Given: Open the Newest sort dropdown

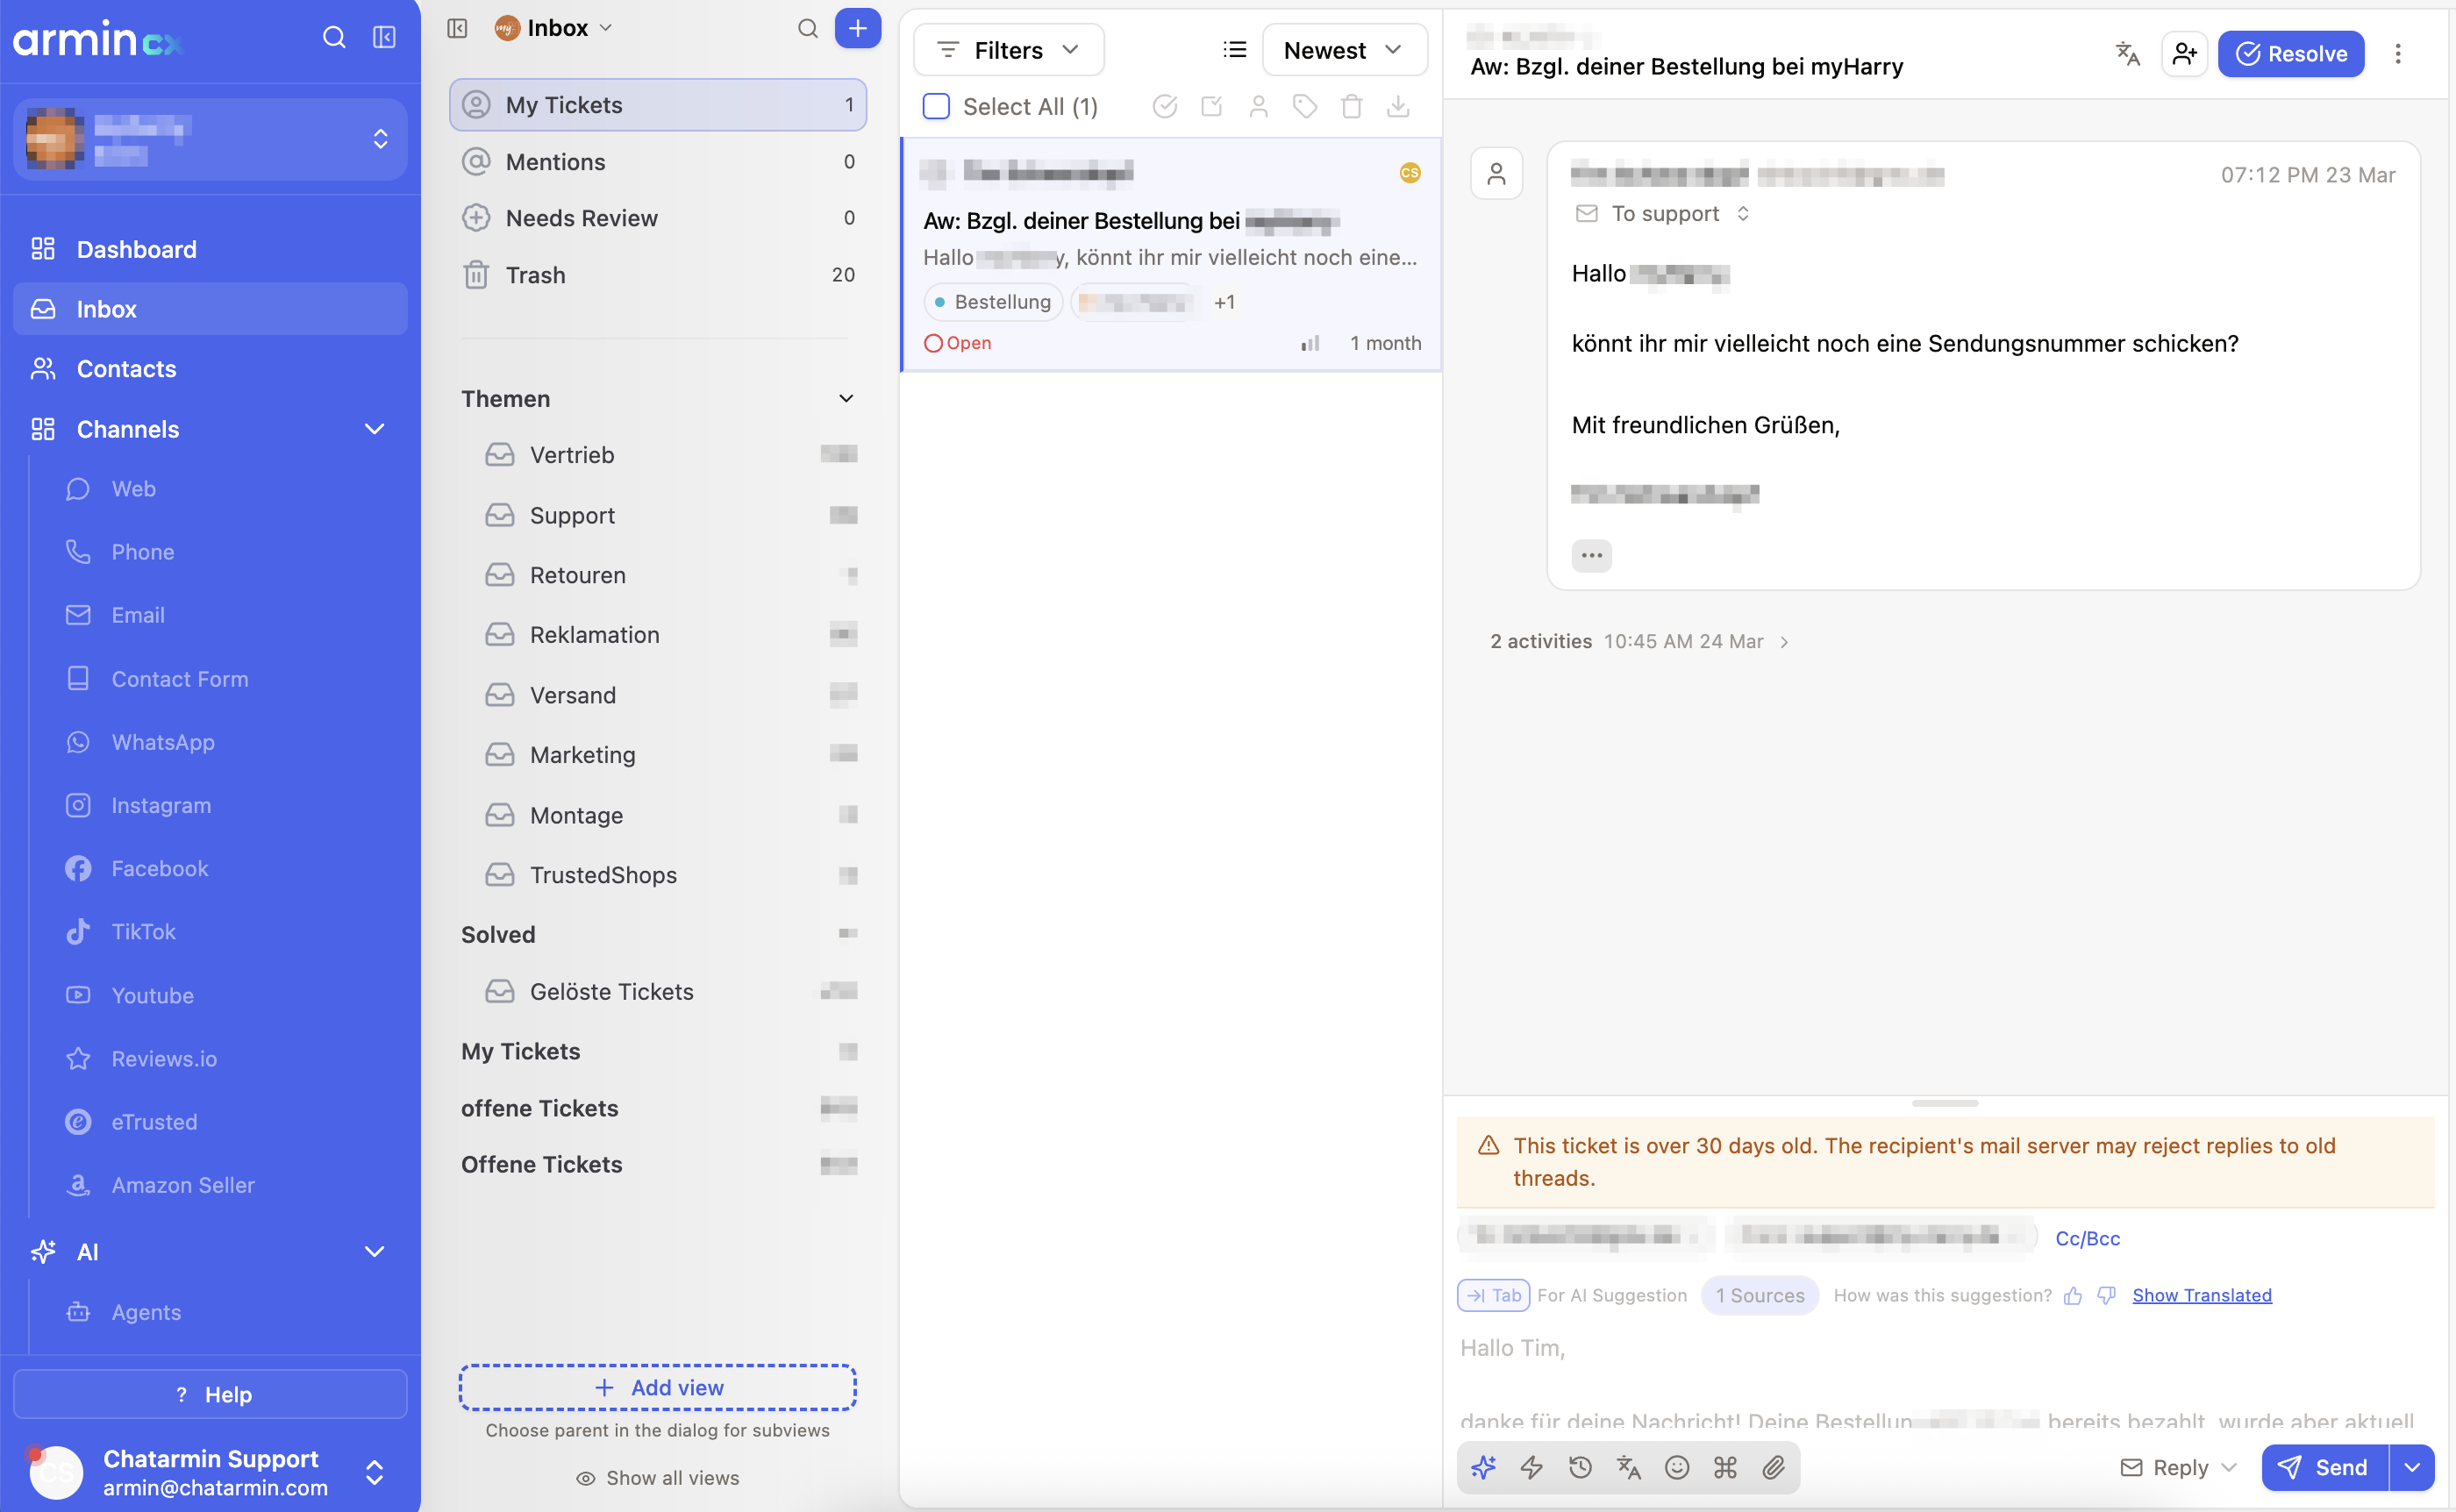Looking at the screenshot, I should (1344, 50).
